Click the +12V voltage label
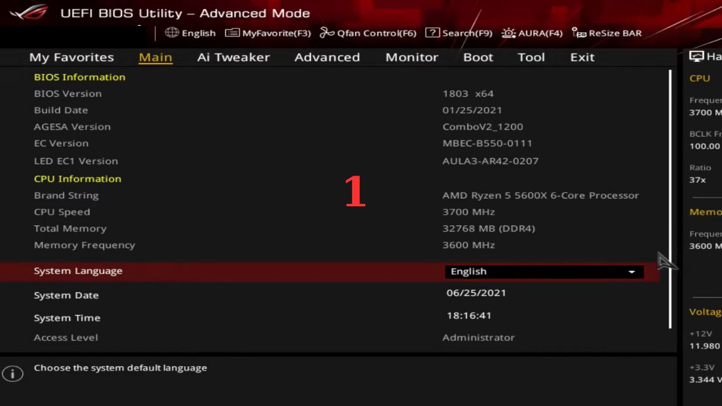Viewport: 722px width, 406px height. point(701,334)
